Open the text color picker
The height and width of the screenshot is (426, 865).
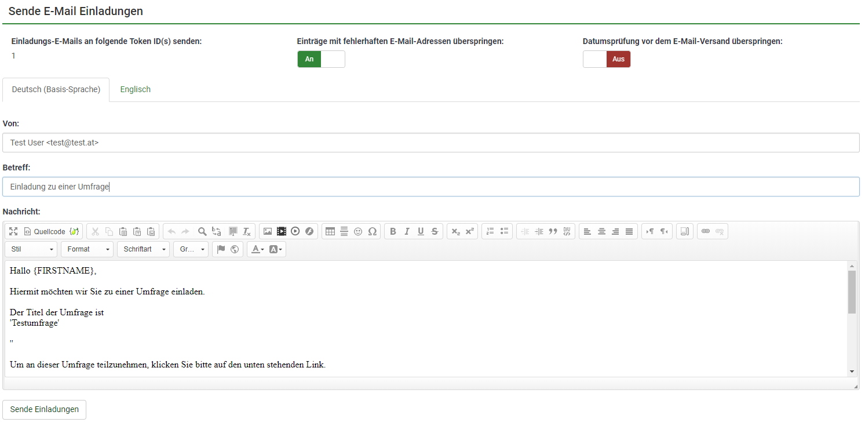pyautogui.click(x=257, y=249)
